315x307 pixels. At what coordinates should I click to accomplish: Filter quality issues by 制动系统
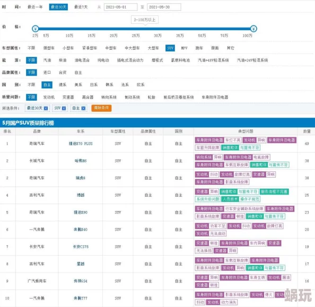coord(132,97)
